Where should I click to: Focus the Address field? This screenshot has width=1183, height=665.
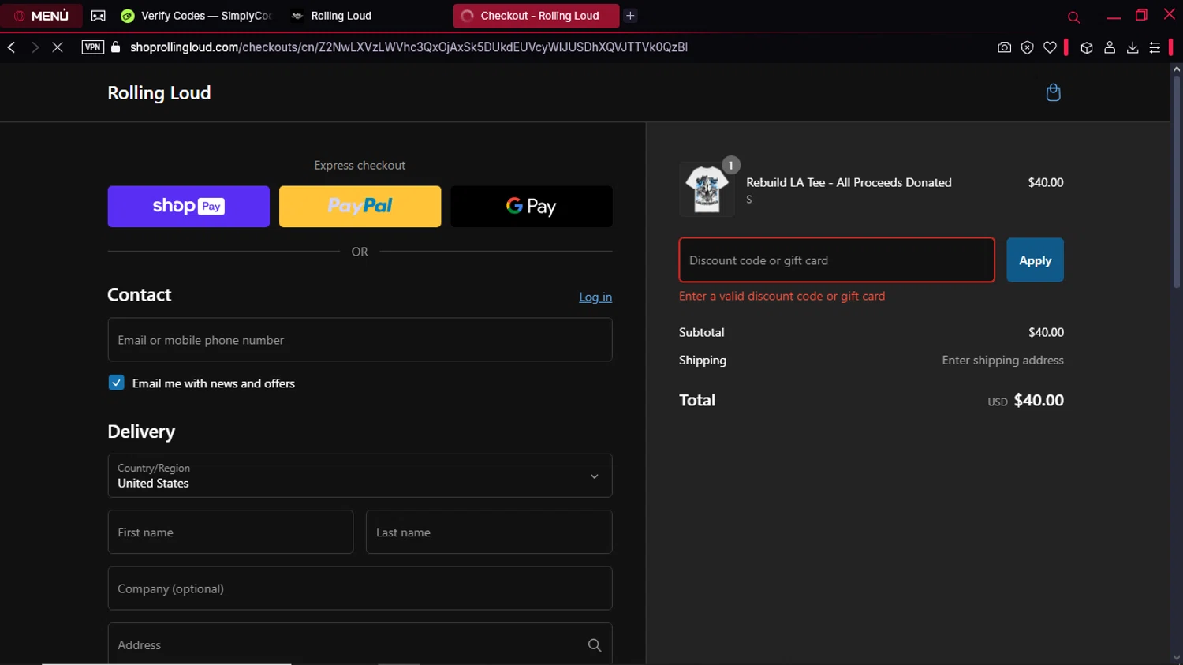[360, 644]
